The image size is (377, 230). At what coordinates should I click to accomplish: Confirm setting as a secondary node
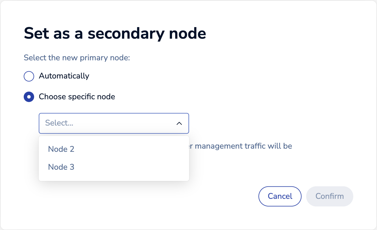[330, 196]
